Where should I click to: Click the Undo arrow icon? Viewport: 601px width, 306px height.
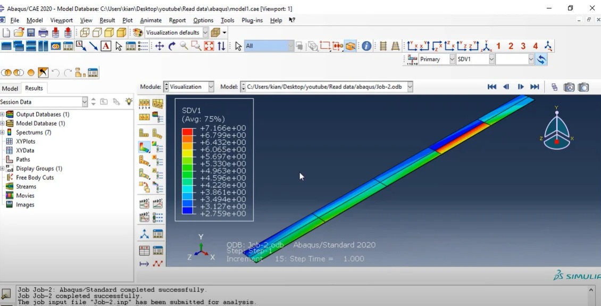56,72
